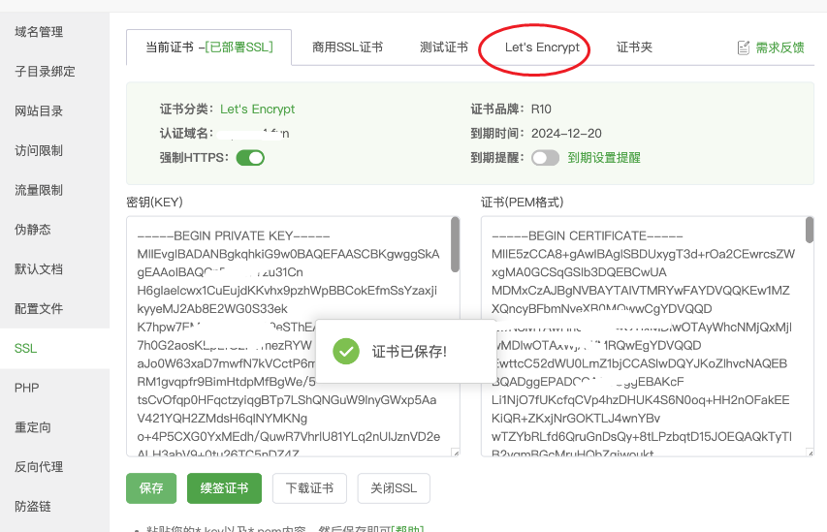Click the PEM certificate area scrollbar

[810, 231]
